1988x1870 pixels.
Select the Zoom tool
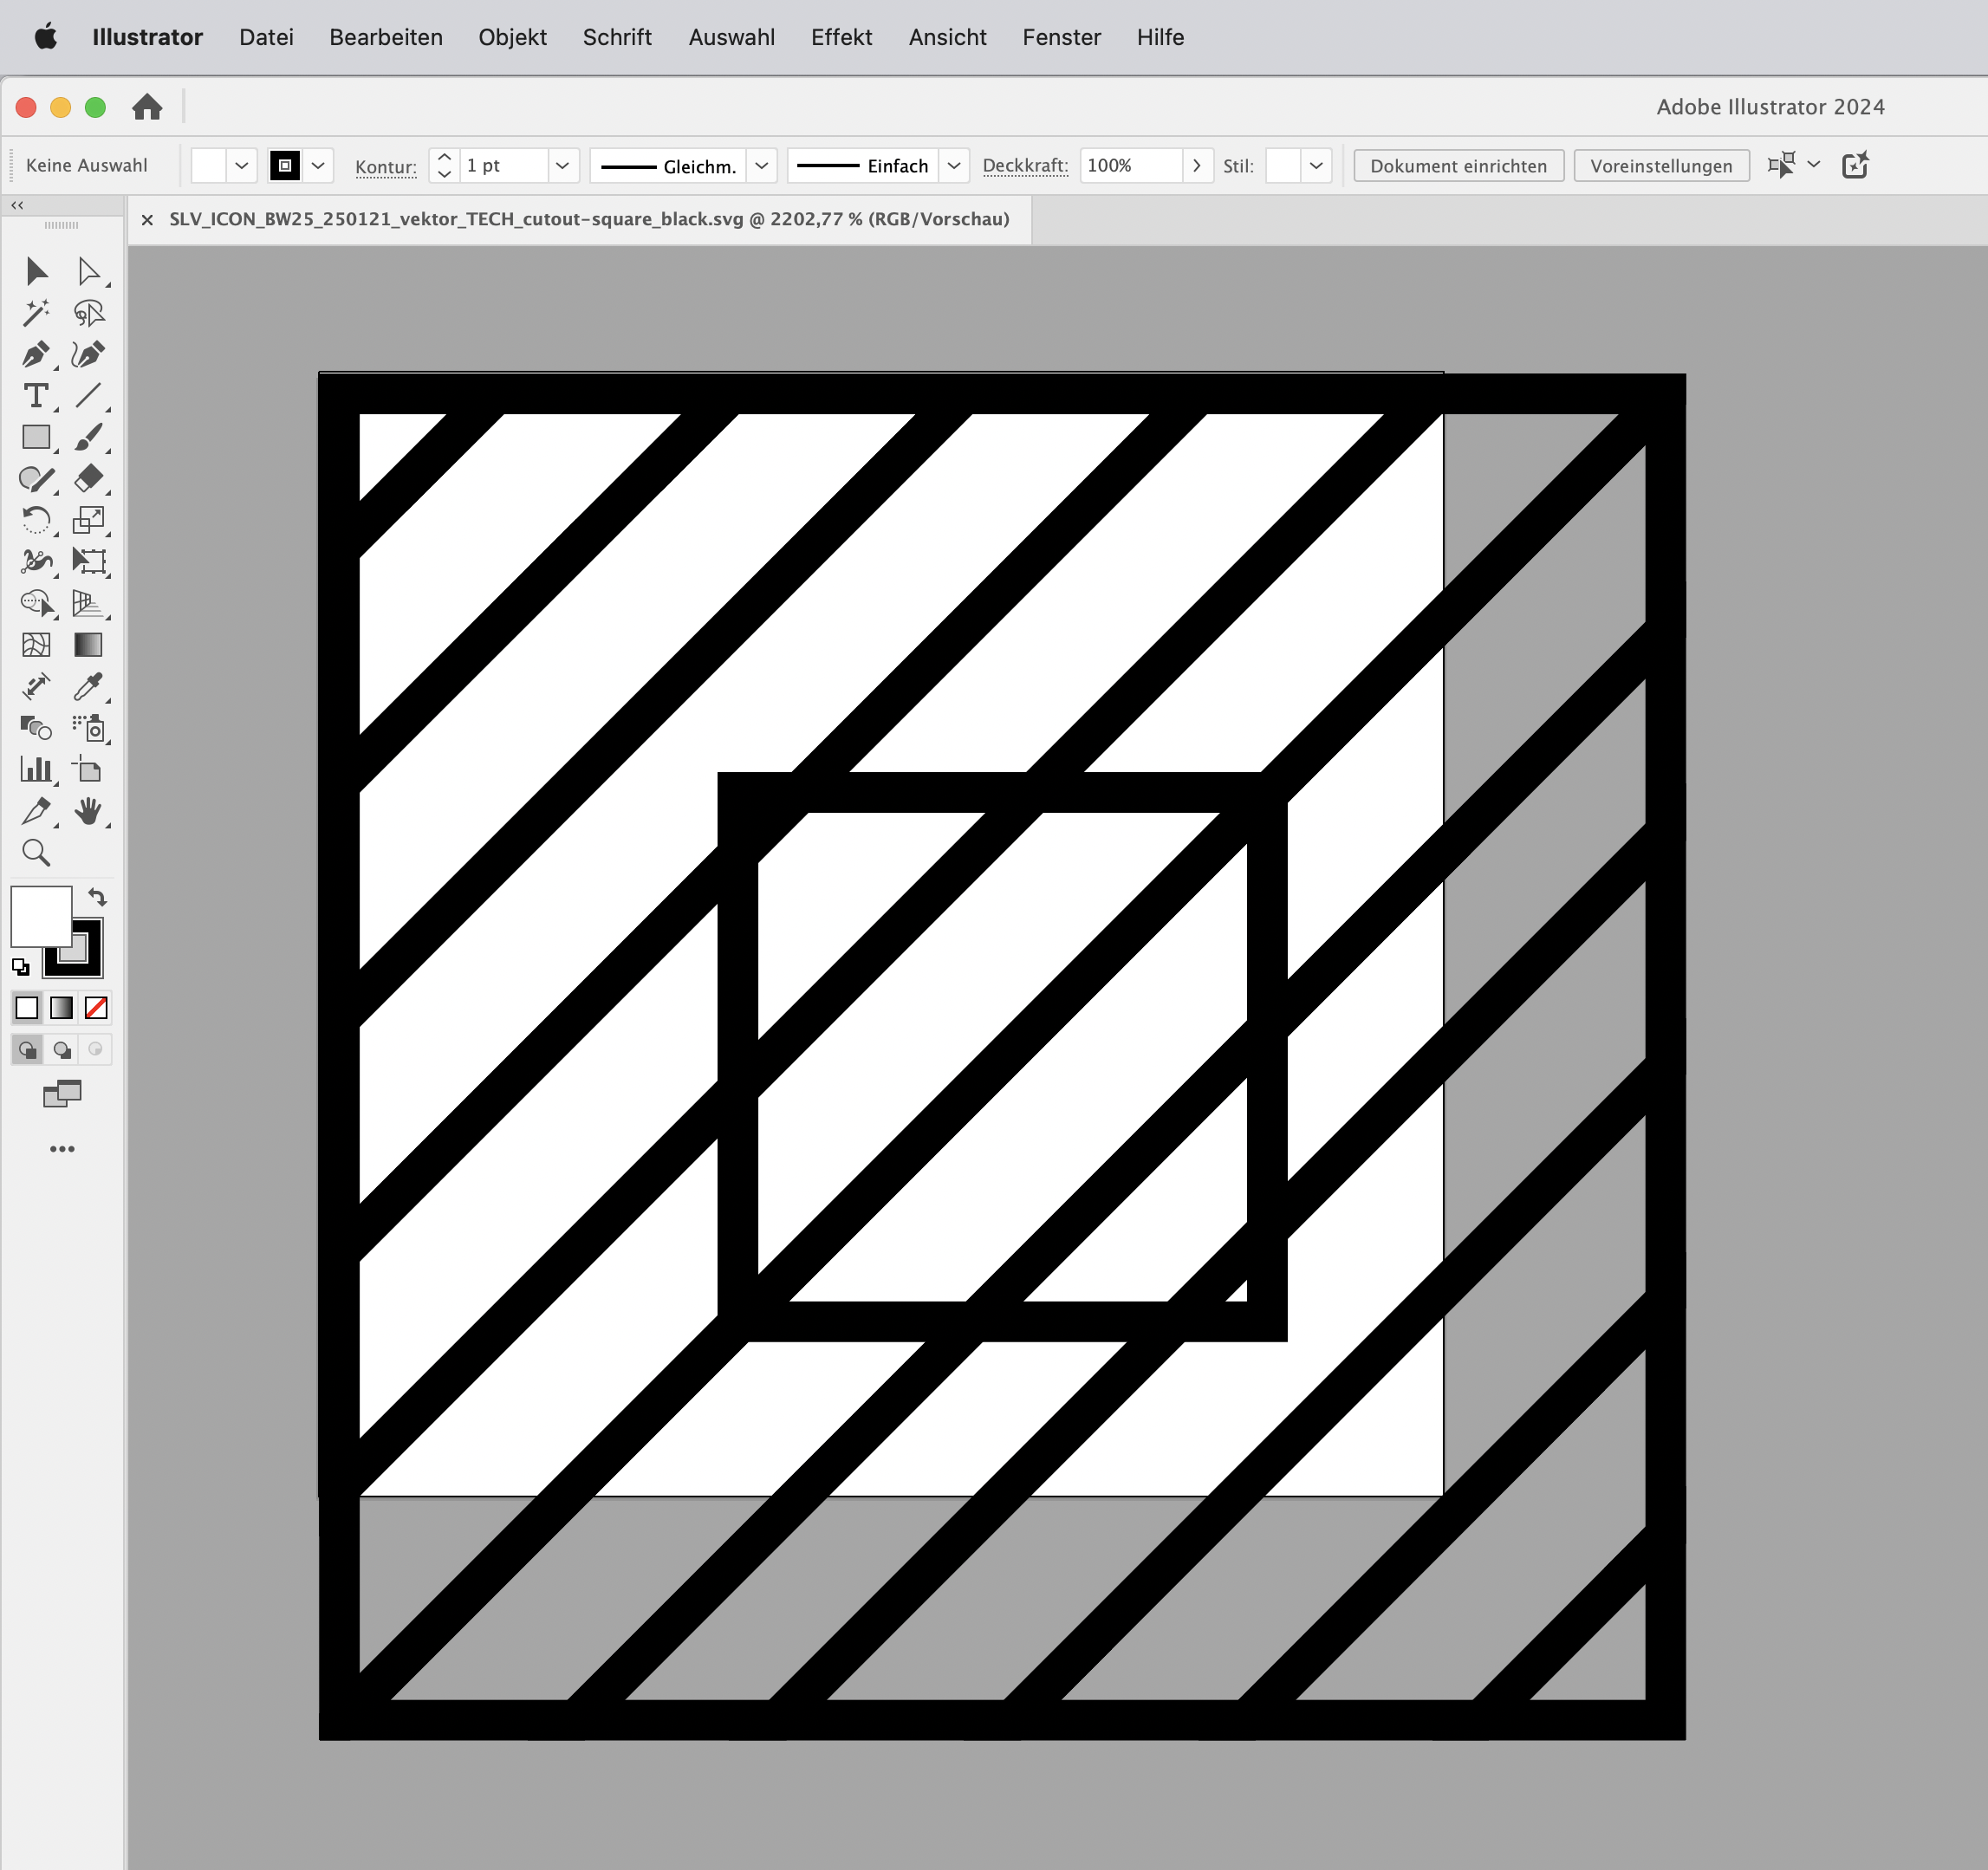coord(37,853)
